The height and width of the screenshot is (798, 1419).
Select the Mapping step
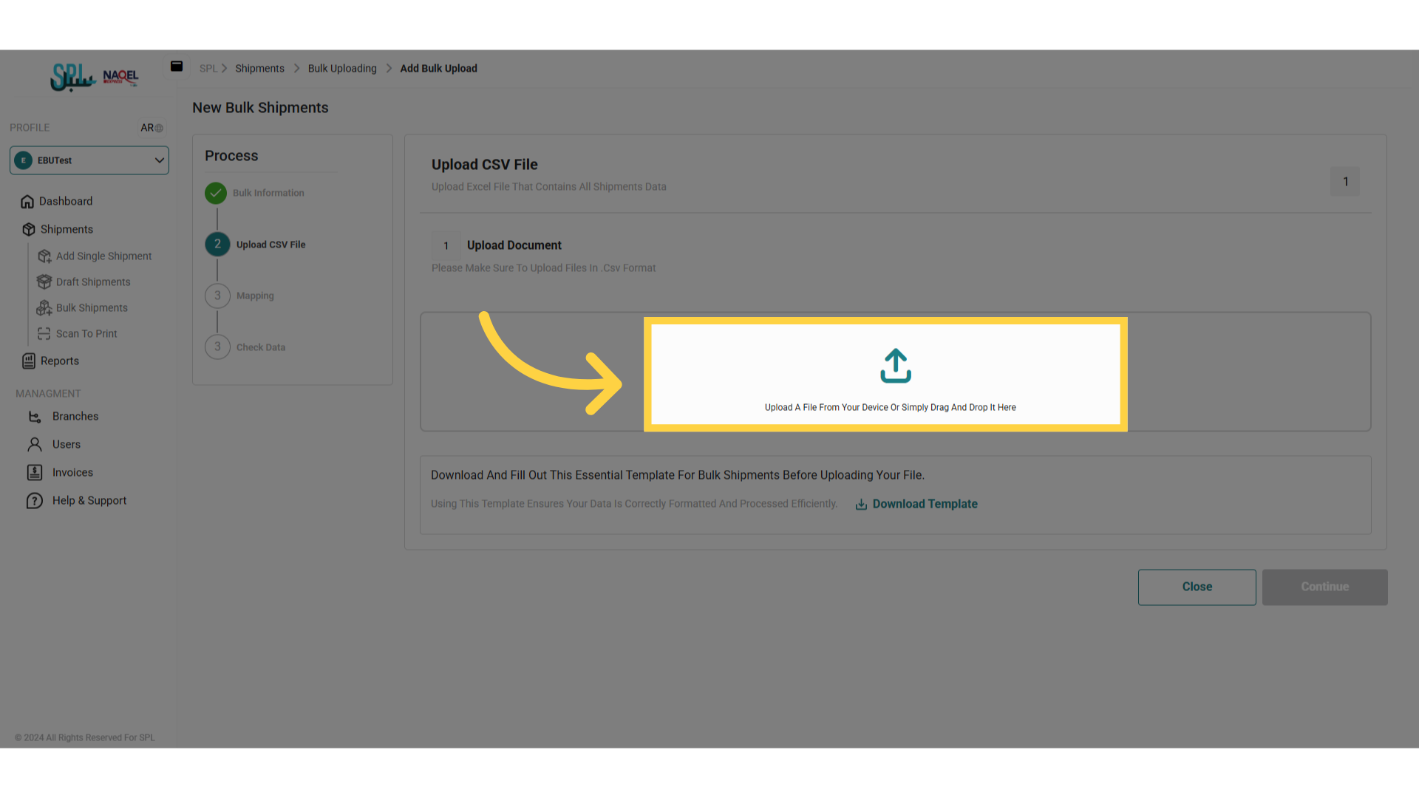click(239, 296)
